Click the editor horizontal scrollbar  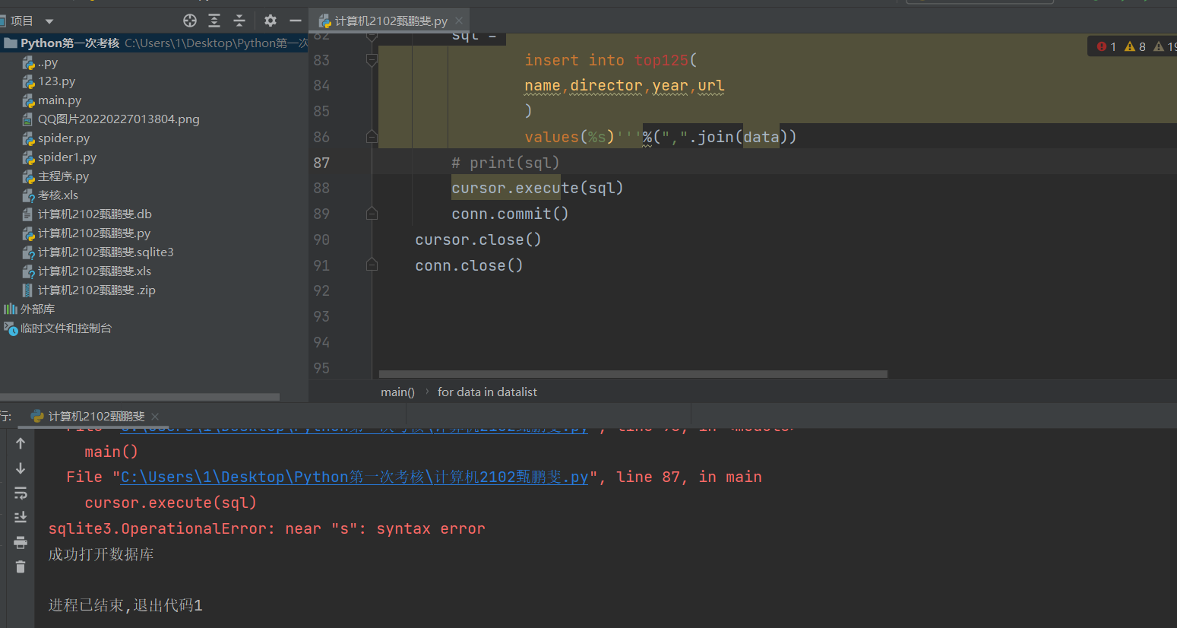coord(632,374)
